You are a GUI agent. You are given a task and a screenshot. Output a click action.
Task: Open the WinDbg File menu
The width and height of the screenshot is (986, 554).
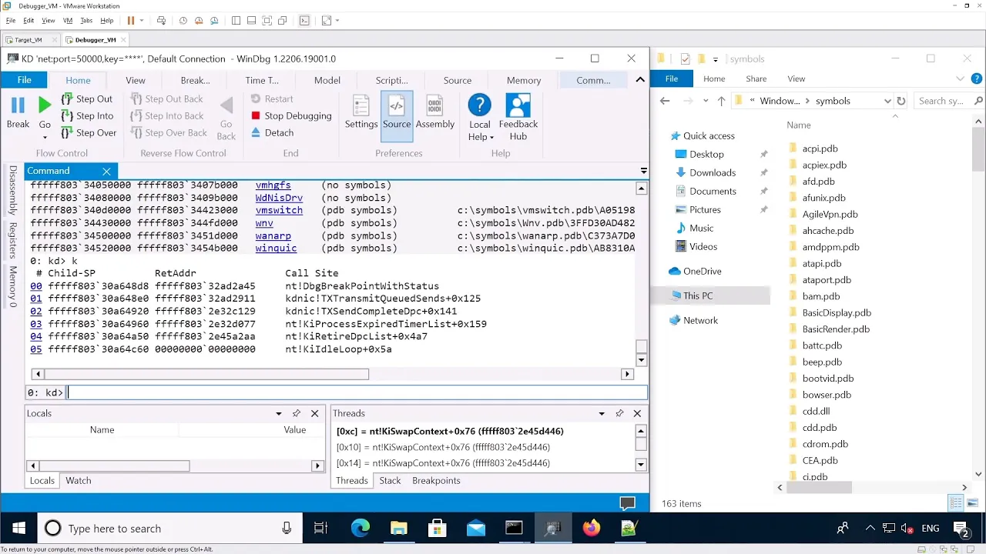coord(25,80)
